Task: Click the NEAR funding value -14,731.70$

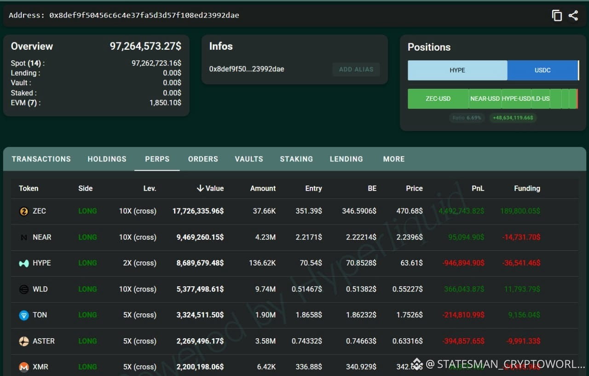Action: point(521,237)
